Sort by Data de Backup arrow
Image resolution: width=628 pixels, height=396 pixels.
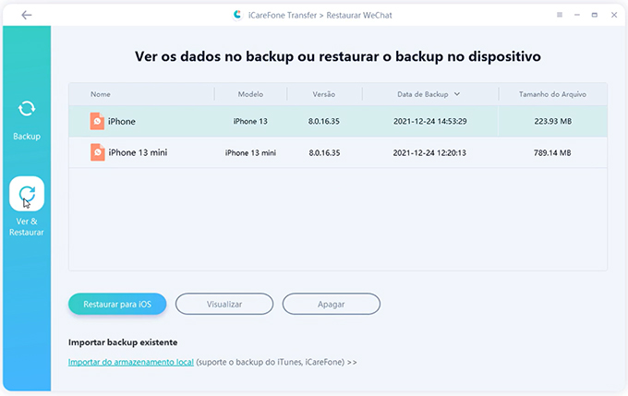(457, 94)
